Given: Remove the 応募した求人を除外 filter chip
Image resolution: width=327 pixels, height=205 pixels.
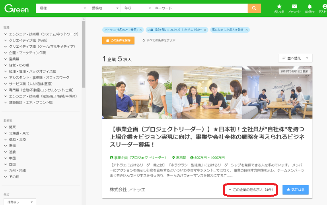Looking at the screenshot, I should 205,30.
